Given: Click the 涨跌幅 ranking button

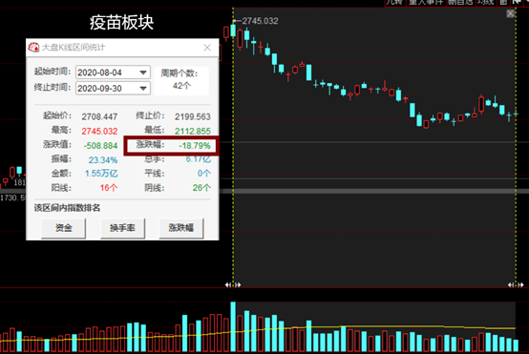Looking at the screenshot, I should point(181,228).
